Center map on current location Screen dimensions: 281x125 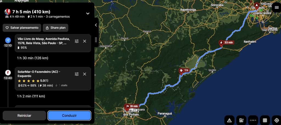[277, 120]
